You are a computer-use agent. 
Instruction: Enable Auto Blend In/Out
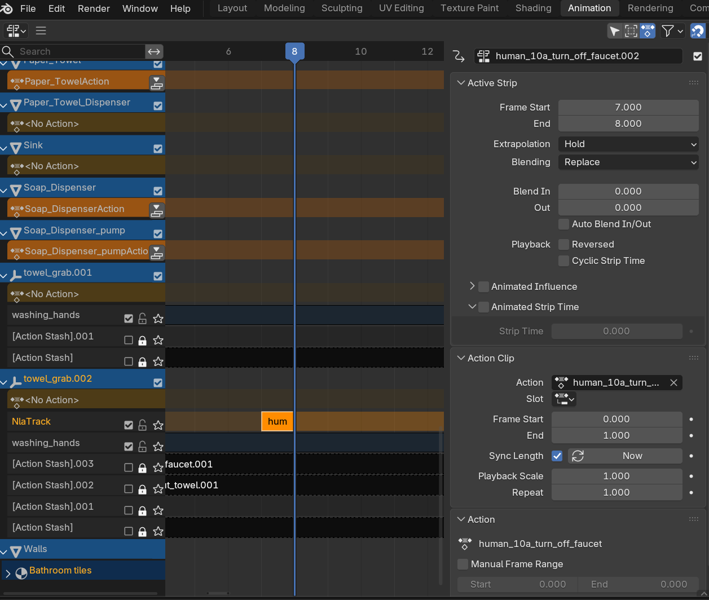[563, 224]
